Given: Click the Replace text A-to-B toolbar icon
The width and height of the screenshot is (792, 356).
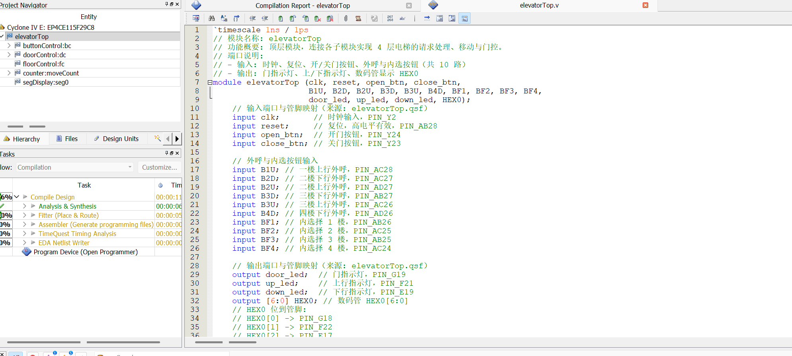Looking at the screenshot, I should 224,18.
